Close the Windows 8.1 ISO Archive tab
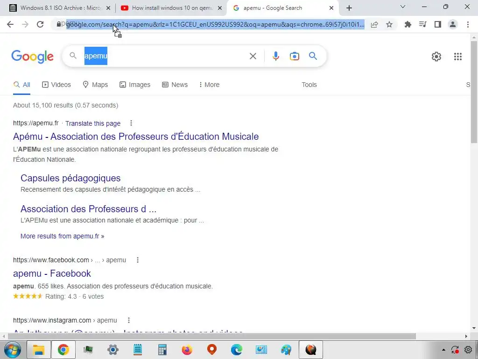Screen dimensions: 478x359 click(x=108, y=8)
